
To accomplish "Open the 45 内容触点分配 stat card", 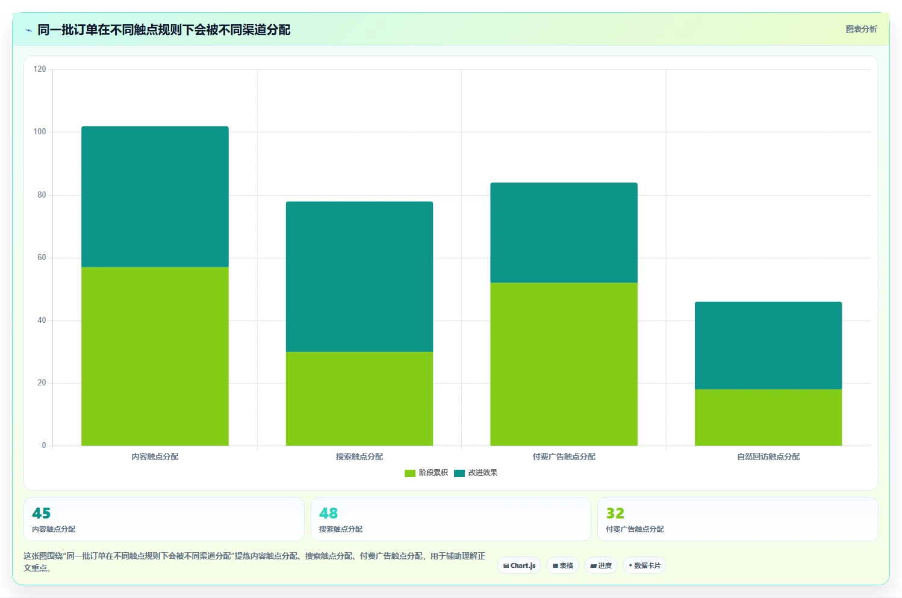I will tap(164, 519).
